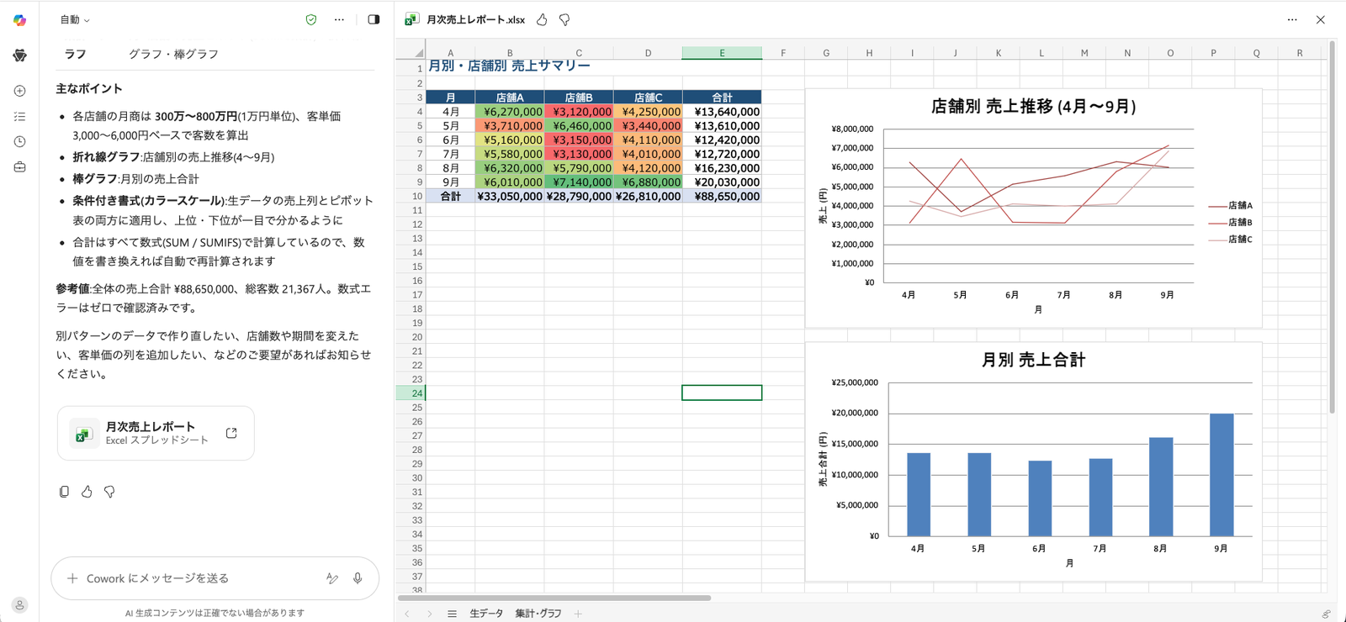Viewport: 1346px width, 622px height.
Task: Start a new chat with plus icon
Action: pyautogui.click(x=19, y=91)
